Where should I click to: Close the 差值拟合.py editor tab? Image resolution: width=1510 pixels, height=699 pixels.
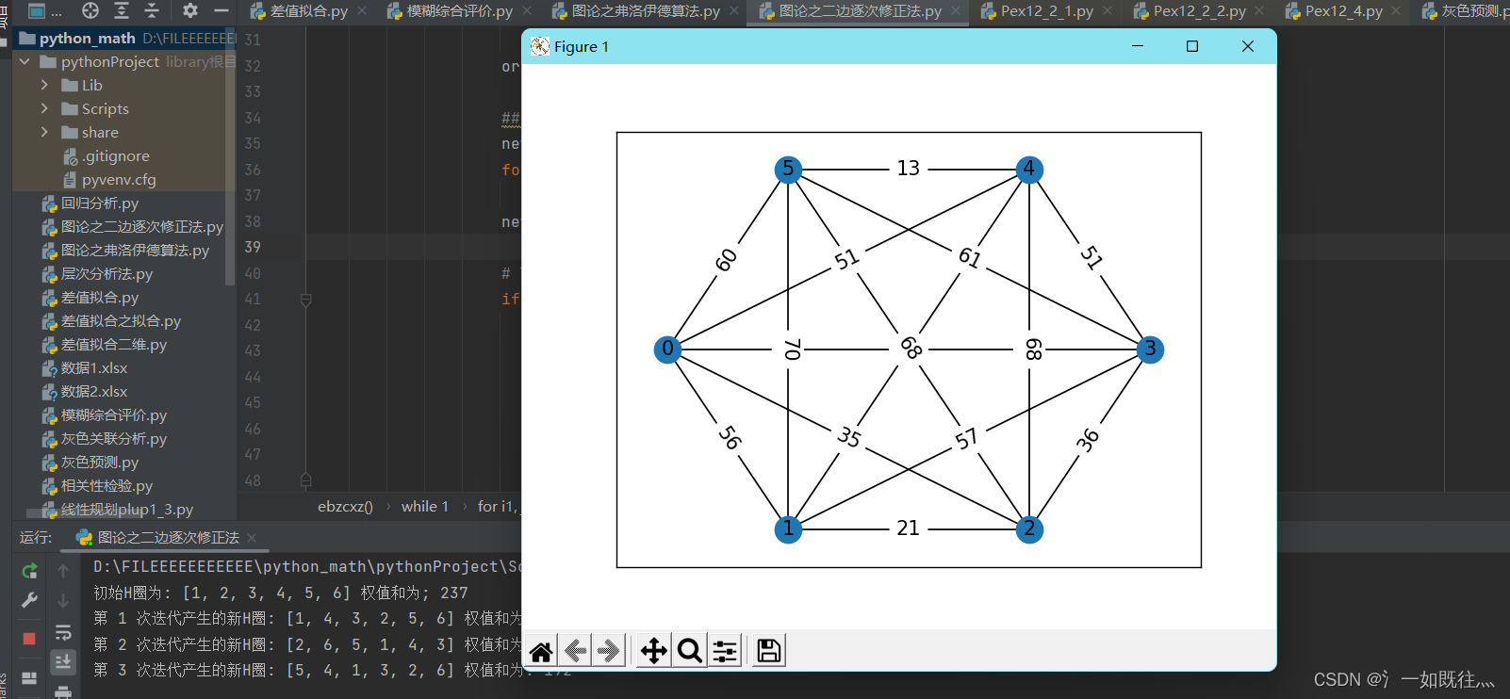pyautogui.click(x=362, y=10)
